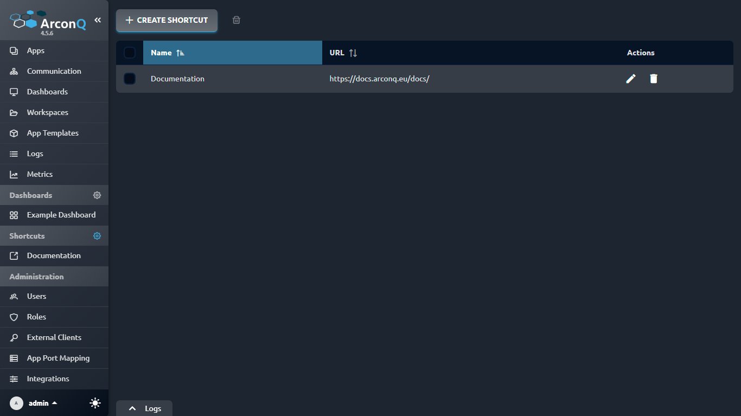Open Roles page
741x416 pixels.
point(54,317)
